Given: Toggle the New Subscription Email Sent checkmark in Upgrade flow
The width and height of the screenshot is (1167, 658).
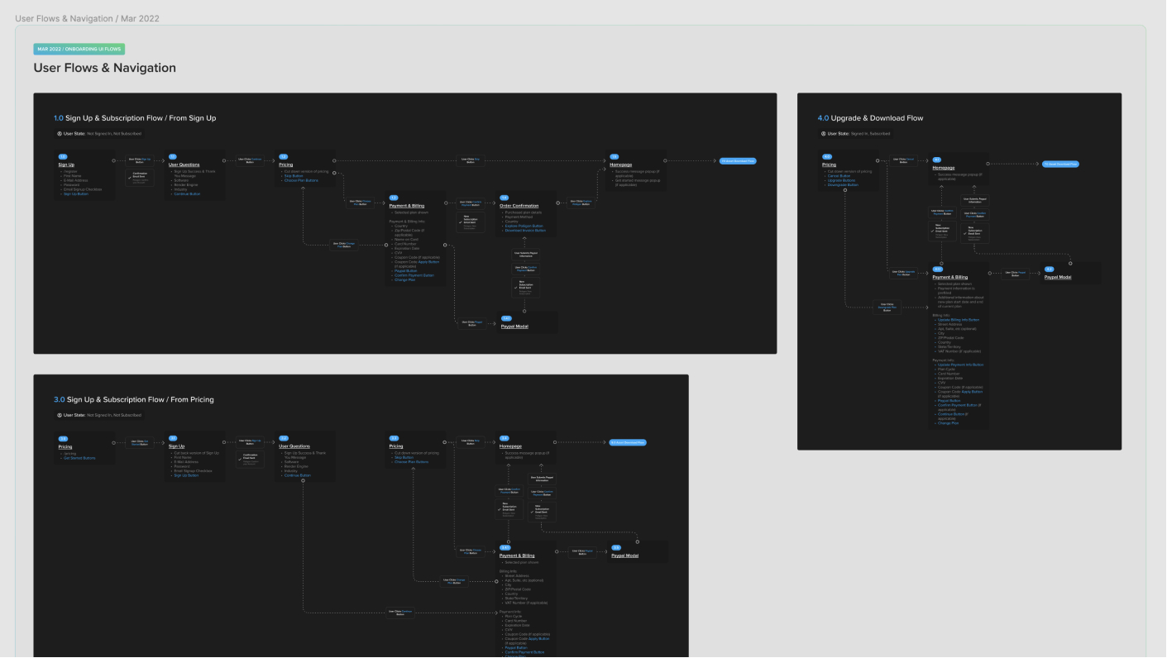Looking at the screenshot, I should click(x=932, y=231).
